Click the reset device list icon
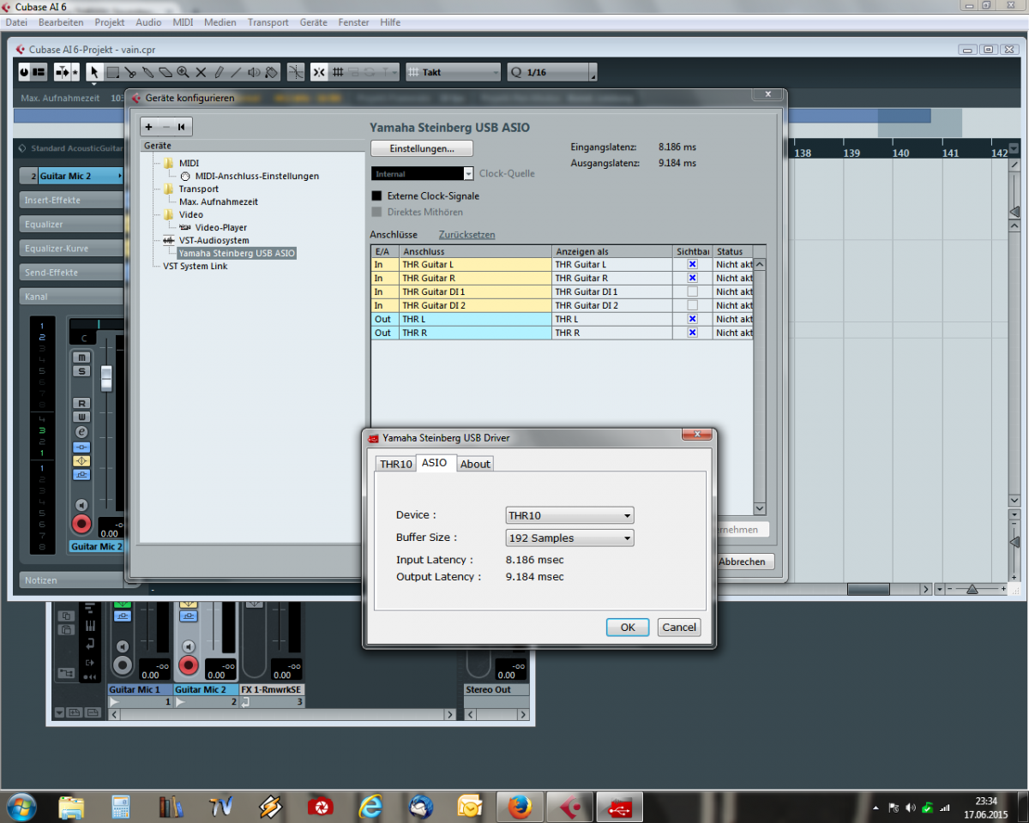Screen dimensions: 1029x823 pyautogui.click(x=182, y=127)
